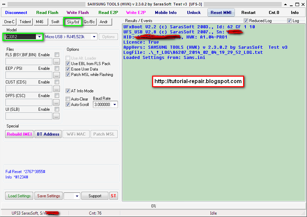Click the disabled Options button beside cable
The image size is (307, 217).
point(108,37)
